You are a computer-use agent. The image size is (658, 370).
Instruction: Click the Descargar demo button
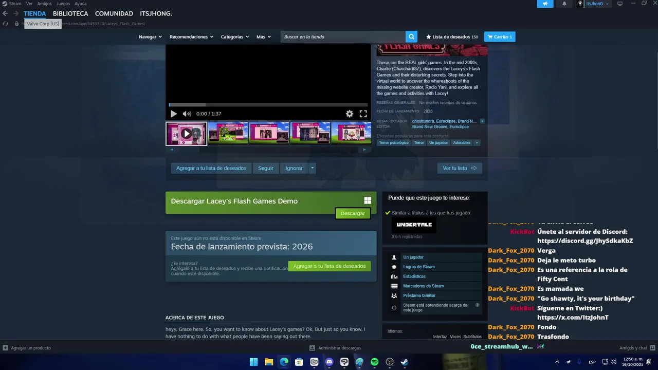353,213
